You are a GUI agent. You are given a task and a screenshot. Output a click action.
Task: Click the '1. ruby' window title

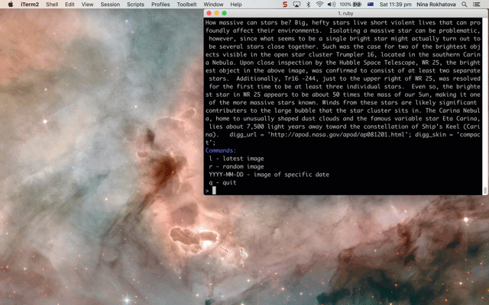(345, 14)
